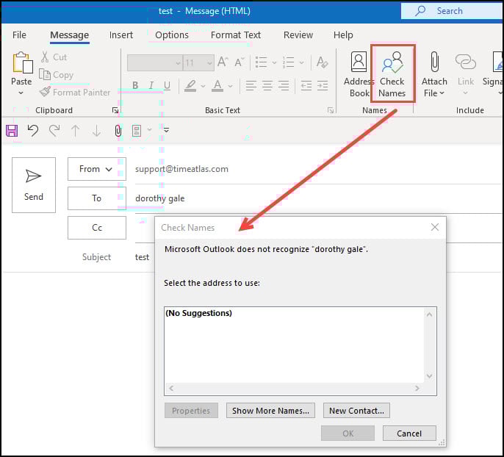
Task: Click the bullet list icon
Action: point(261,62)
